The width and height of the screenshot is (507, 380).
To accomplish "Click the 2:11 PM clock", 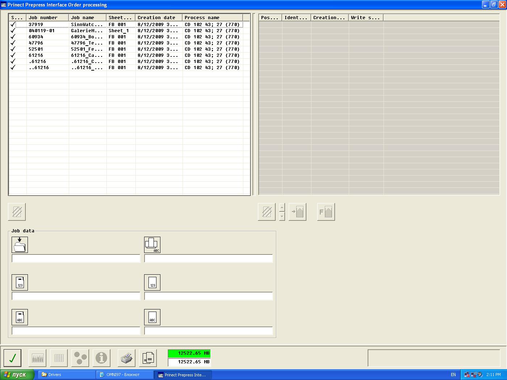I will pyautogui.click(x=494, y=375).
